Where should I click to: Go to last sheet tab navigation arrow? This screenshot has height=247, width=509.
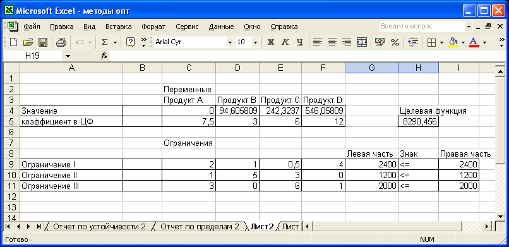(39, 227)
